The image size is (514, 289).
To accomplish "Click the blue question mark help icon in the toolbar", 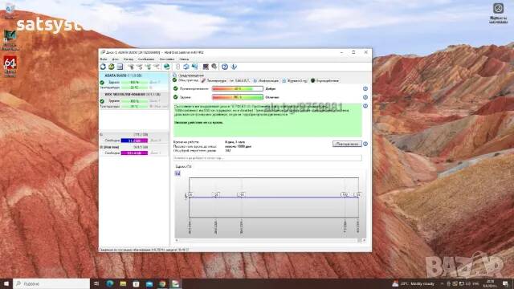I will point(225,67).
